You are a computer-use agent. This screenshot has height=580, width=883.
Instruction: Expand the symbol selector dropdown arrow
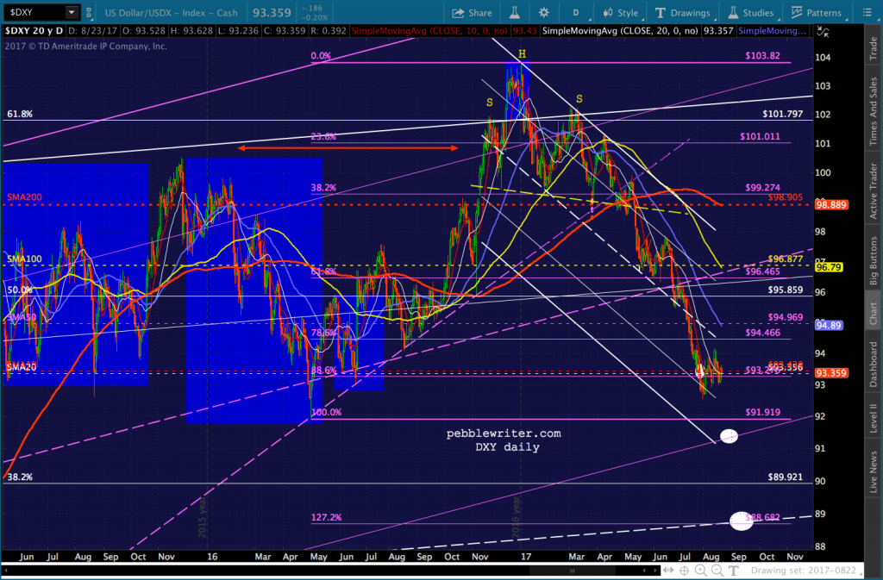[x=72, y=12]
